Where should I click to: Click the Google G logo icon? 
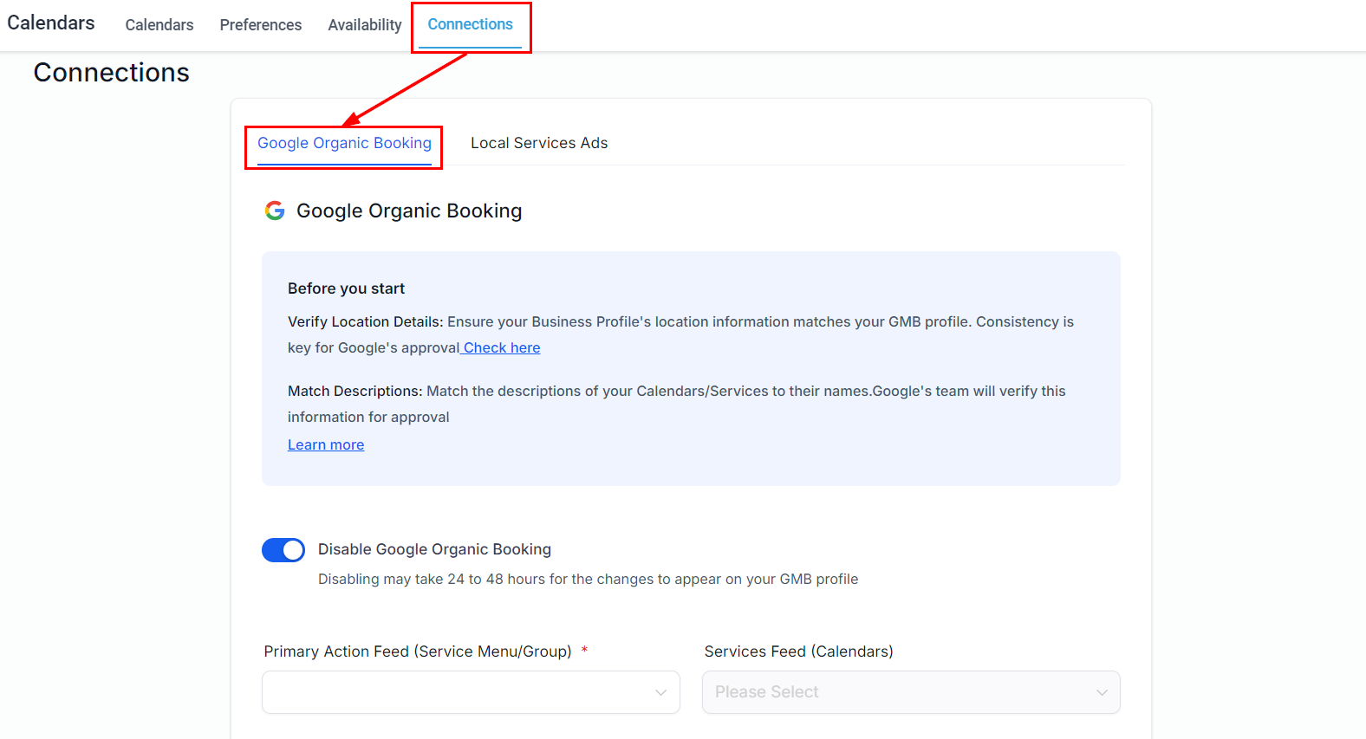pyautogui.click(x=275, y=211)
